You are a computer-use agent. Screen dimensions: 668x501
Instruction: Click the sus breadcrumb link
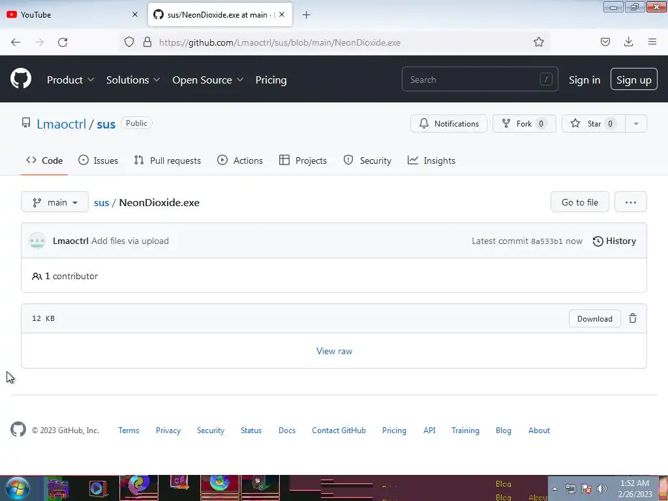click(101, 203)
